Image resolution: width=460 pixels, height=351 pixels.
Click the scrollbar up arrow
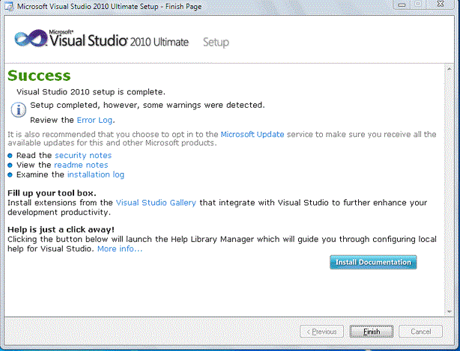click(x=450, y=69)
